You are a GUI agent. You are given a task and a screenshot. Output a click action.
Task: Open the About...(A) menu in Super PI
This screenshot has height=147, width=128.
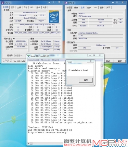[x=45, y=60]
